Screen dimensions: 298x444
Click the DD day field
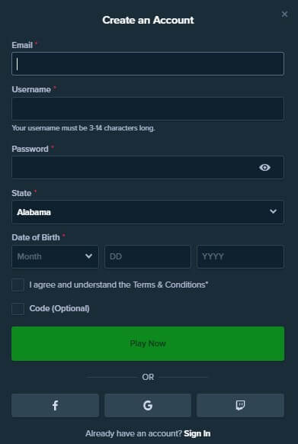pos(148,256)
